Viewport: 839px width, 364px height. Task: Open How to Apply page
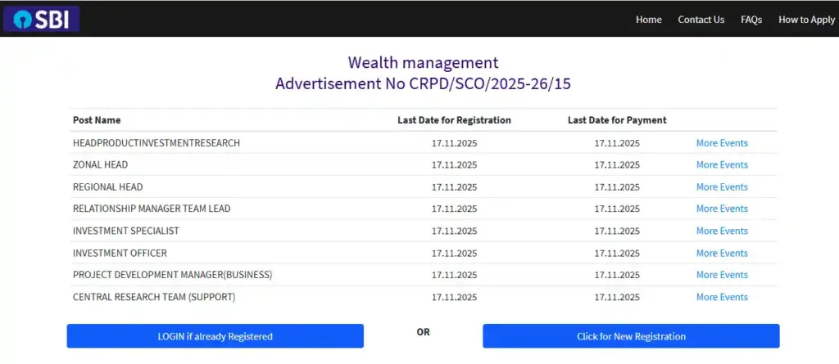coord(806,20)
